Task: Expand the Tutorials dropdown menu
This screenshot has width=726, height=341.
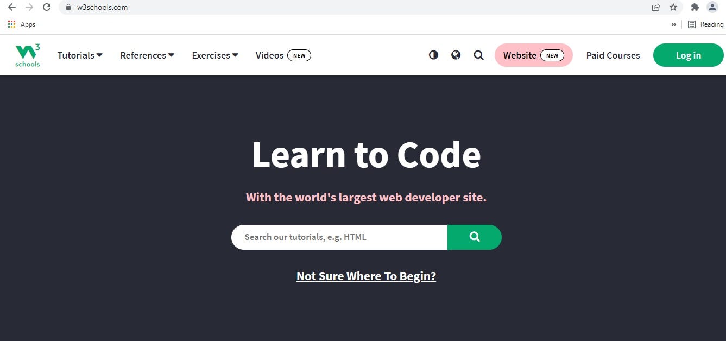Action: [80, 55]
